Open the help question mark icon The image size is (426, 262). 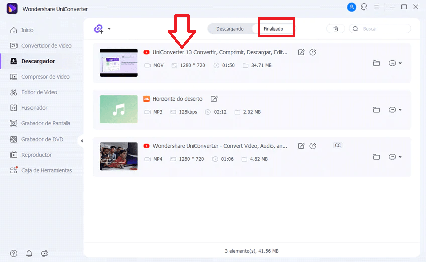pos(13,253)
